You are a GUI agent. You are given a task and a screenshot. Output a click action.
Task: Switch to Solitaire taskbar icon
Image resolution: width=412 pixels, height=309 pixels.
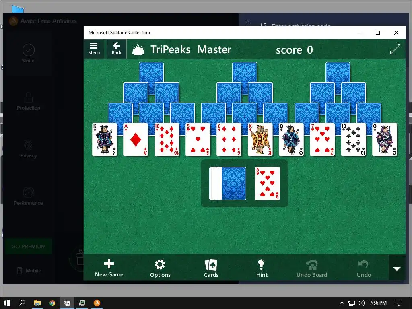(x=67, y=303)
